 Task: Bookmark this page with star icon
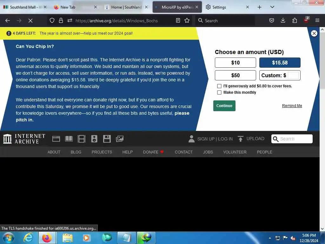[187, 21]
